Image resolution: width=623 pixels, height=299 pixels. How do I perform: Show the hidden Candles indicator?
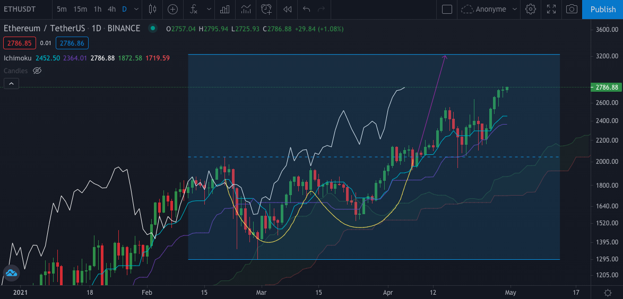click(x=37, y=71)
